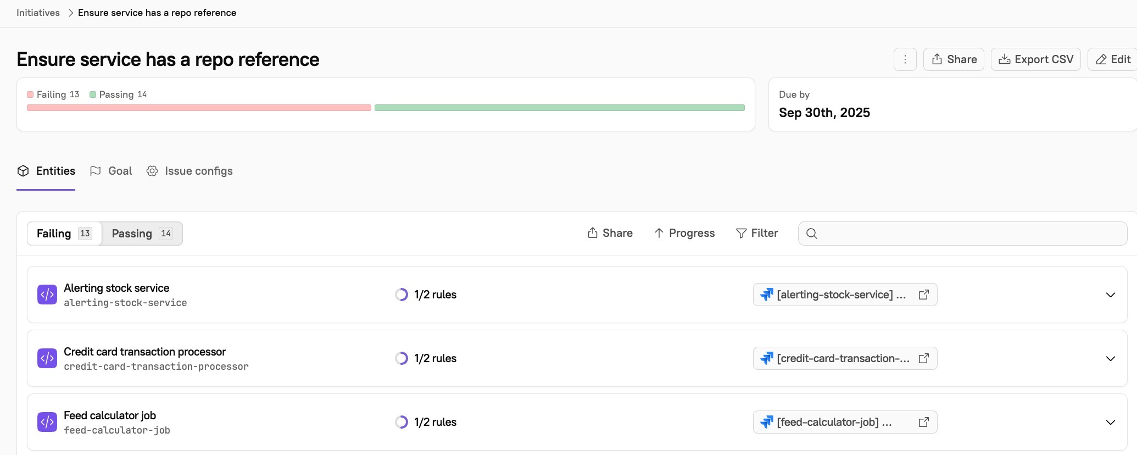Click the Feed calculator job service icon
Screen dimensions: 1137x455
pos(47,422)
